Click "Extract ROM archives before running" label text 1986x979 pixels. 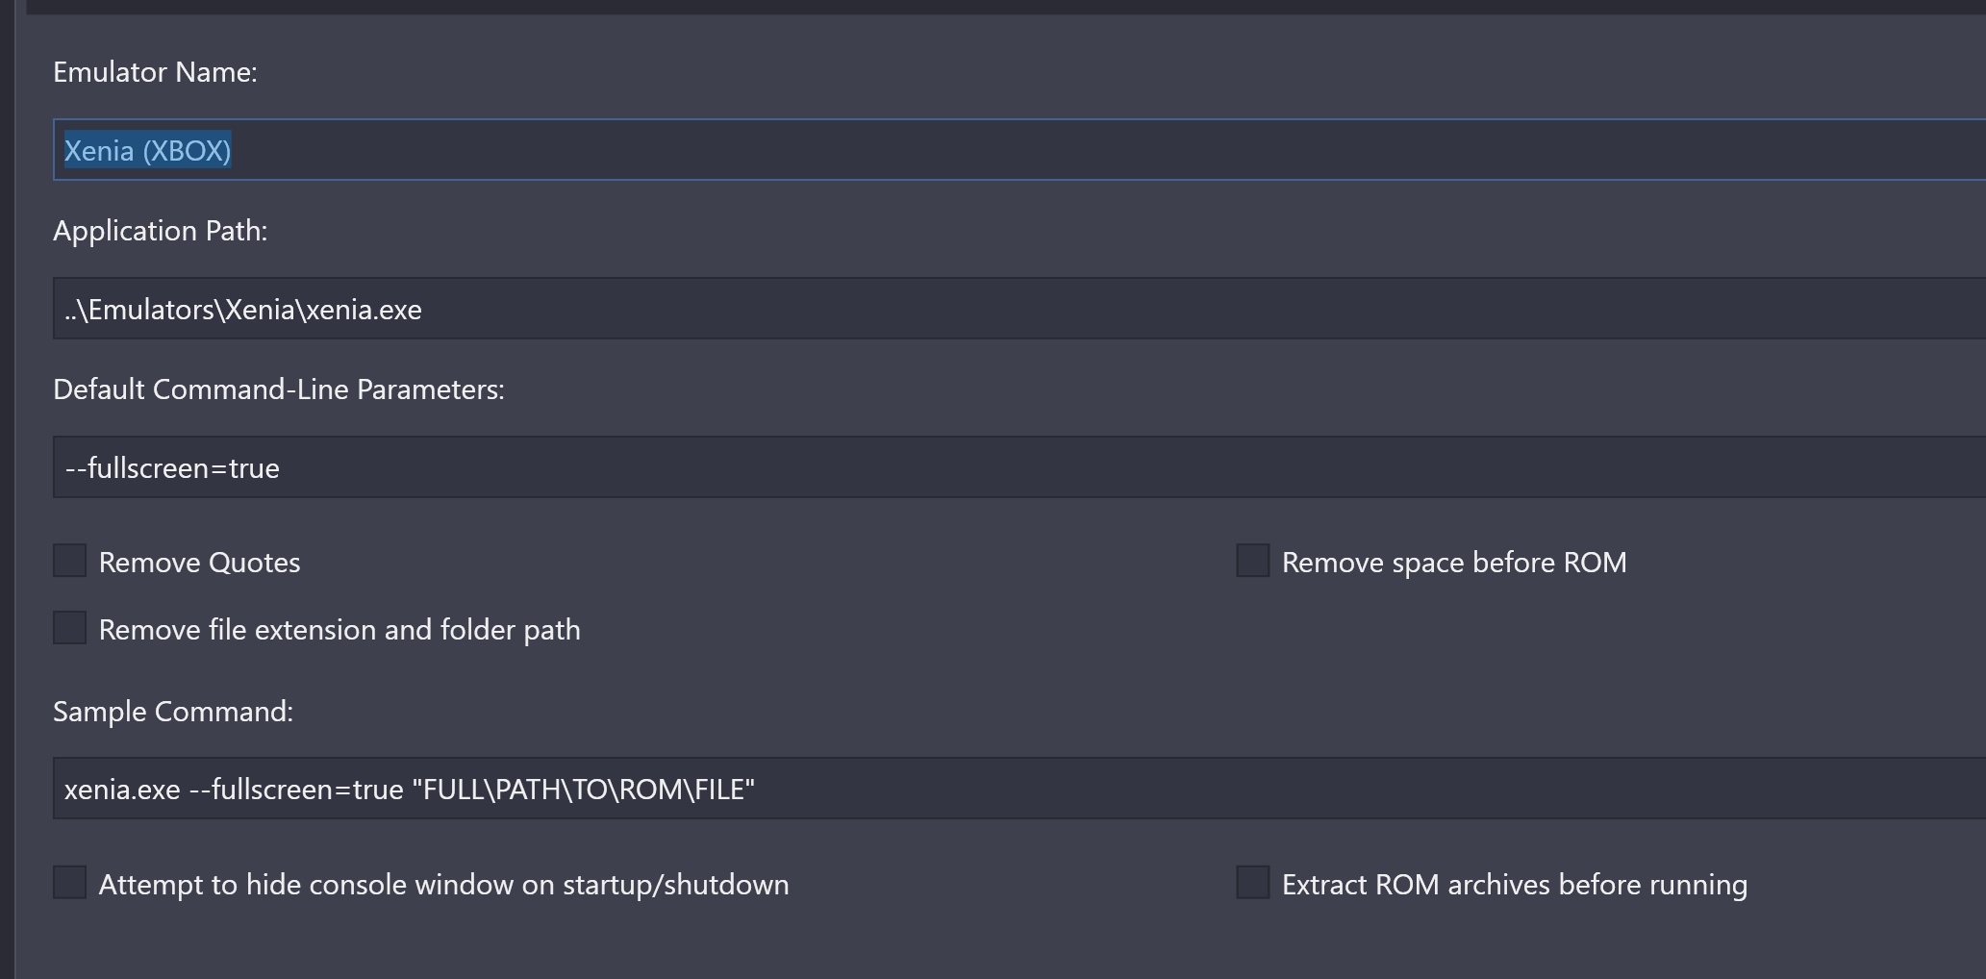click(x=1515, y=885)
